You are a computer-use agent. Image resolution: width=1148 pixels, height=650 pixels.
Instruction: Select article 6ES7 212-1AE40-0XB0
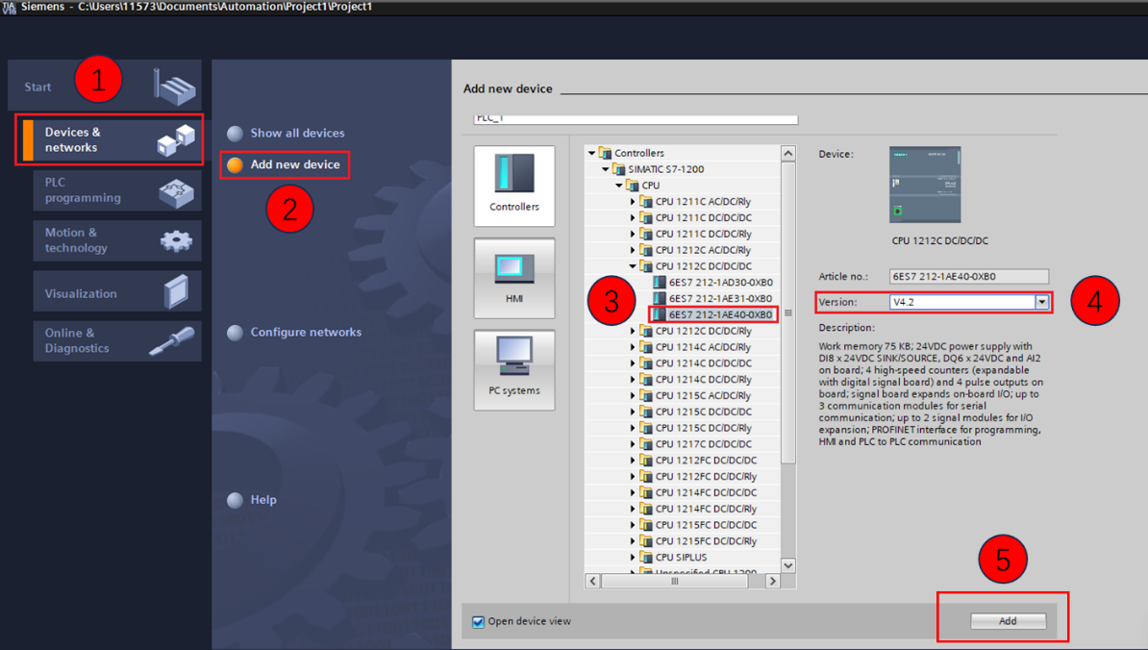coord(713,314)
